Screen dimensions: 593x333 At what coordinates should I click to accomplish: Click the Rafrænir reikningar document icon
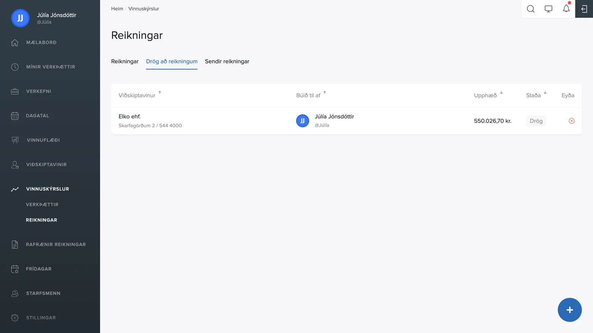[15, 245]
